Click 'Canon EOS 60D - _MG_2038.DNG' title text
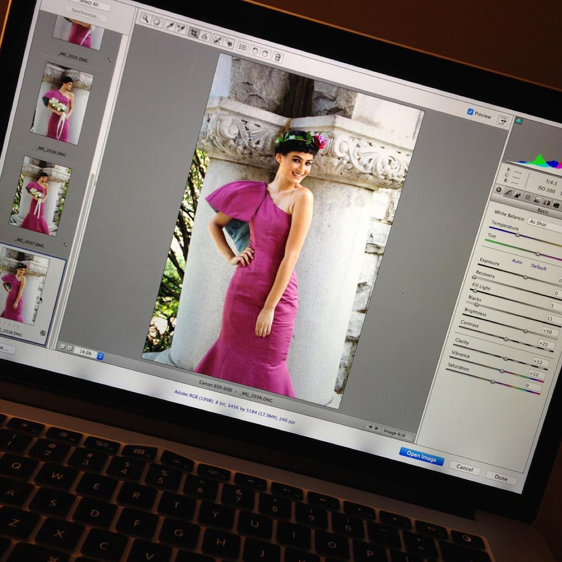This screenshot has height=562, width=562. coord(235,391)
